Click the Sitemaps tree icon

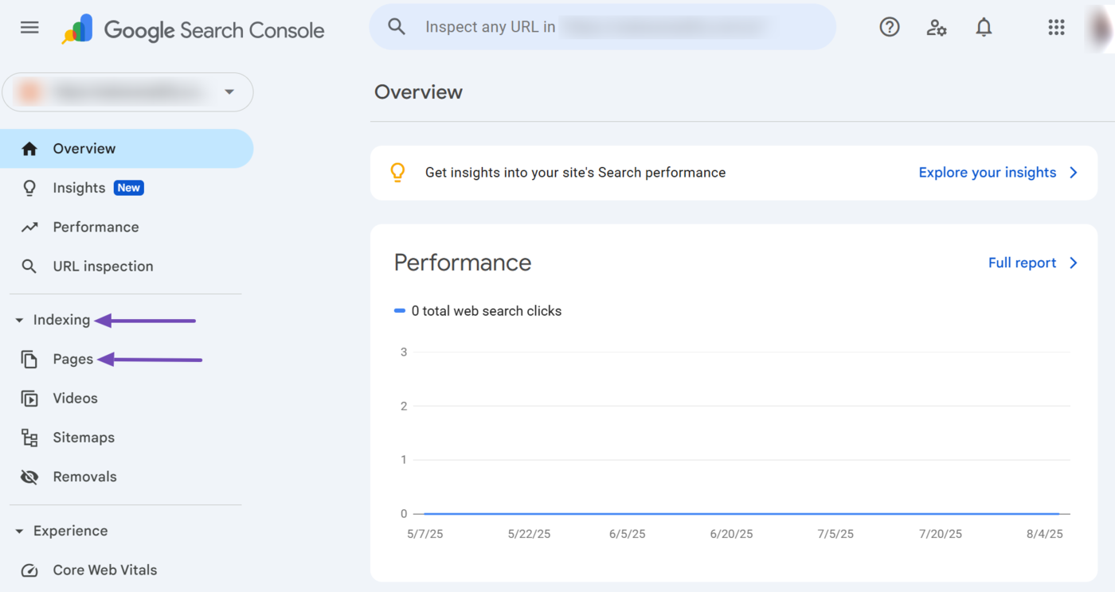pos(29,438)
